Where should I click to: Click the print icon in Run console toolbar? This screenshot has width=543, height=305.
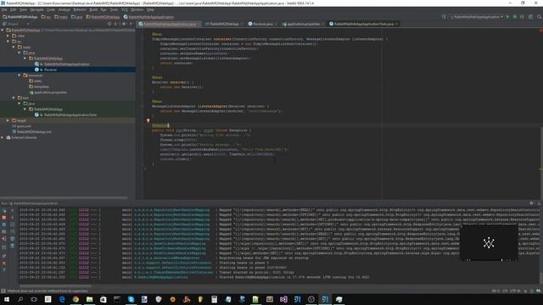(x=13, y=239)
